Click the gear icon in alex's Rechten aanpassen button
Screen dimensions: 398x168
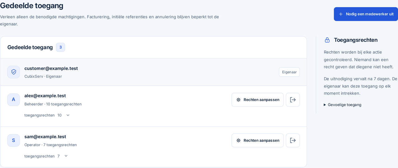pyautogui.click(x=238, y=100)
